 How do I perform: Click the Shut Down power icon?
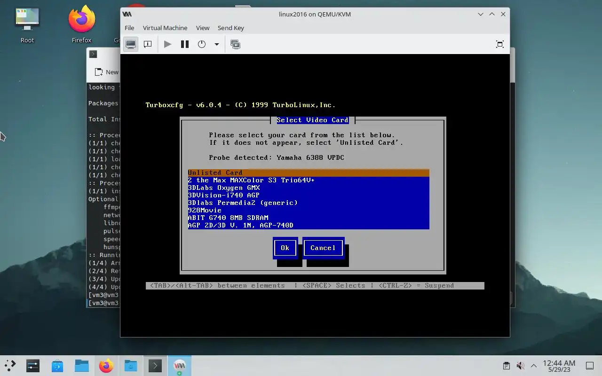tap(202, 44)
